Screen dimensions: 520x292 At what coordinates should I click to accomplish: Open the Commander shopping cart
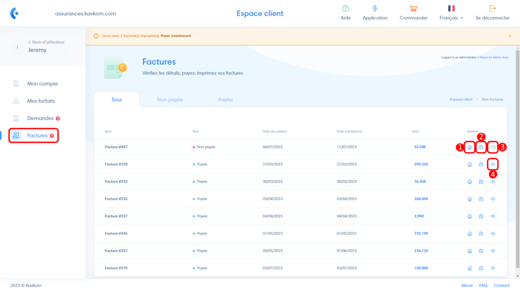tap(413, 9)
